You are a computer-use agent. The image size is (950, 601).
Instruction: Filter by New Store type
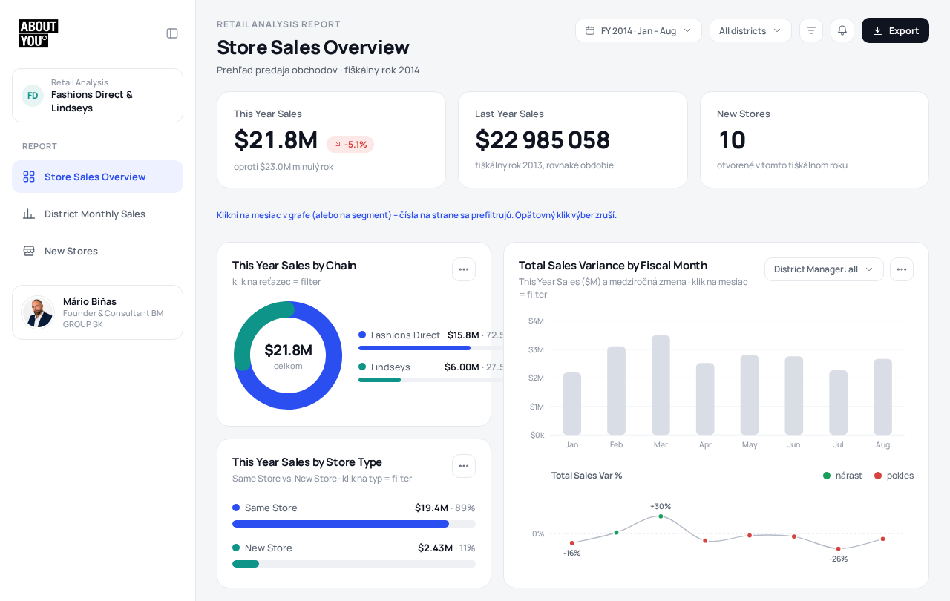click(x=262, y=548)
